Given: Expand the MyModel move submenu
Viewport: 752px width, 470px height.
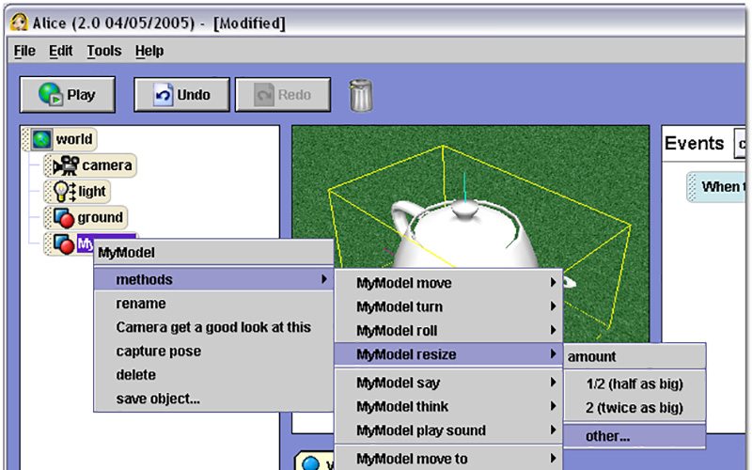Looking at the screenshot, I should pyautogui.click(x=448, y=283).
